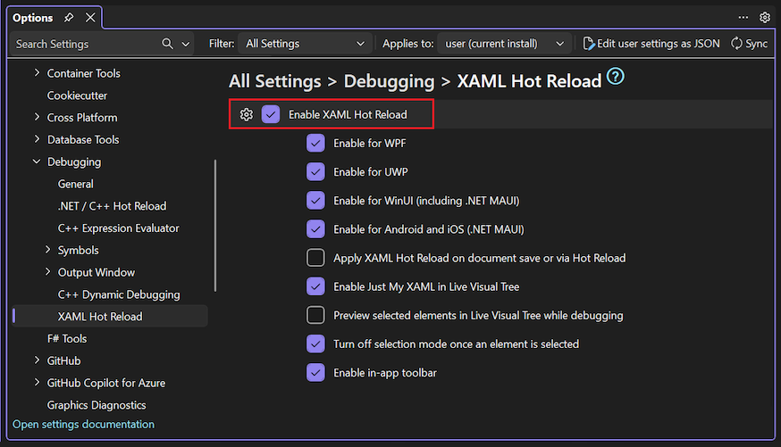This screenshot has height=447, width=781.
Task: Open the top-right settings gear
Action: tap(765, 18)
